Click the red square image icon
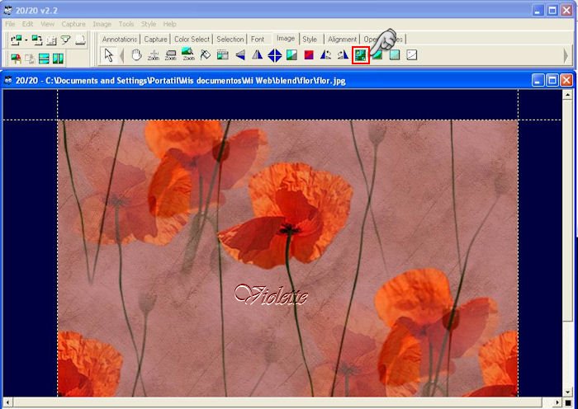This screenshot has width=578, height=409. pyautogui.click(x=308, y=55)
